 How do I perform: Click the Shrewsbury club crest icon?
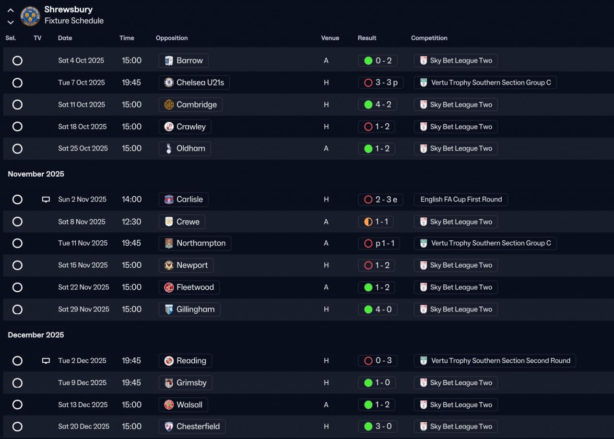[x=30, y=16]
